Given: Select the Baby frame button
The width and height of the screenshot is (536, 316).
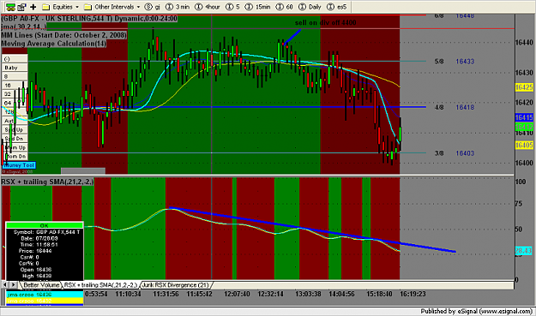Looking at the screenshot, I should tap(15, 68).
